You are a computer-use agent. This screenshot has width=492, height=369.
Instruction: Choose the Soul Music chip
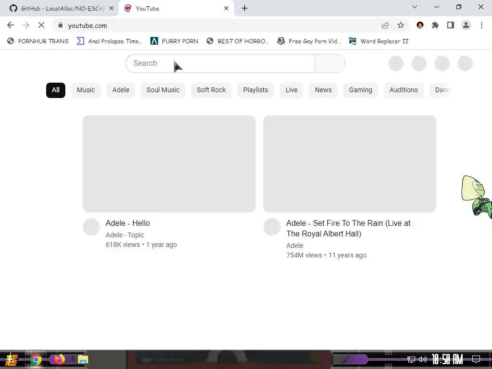[x=163, y=90]
